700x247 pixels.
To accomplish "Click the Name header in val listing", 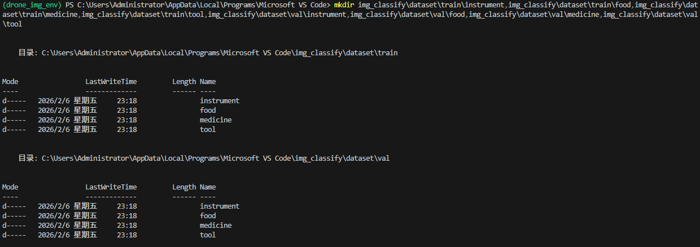I will pyautogui.click(x=208, y=187).
